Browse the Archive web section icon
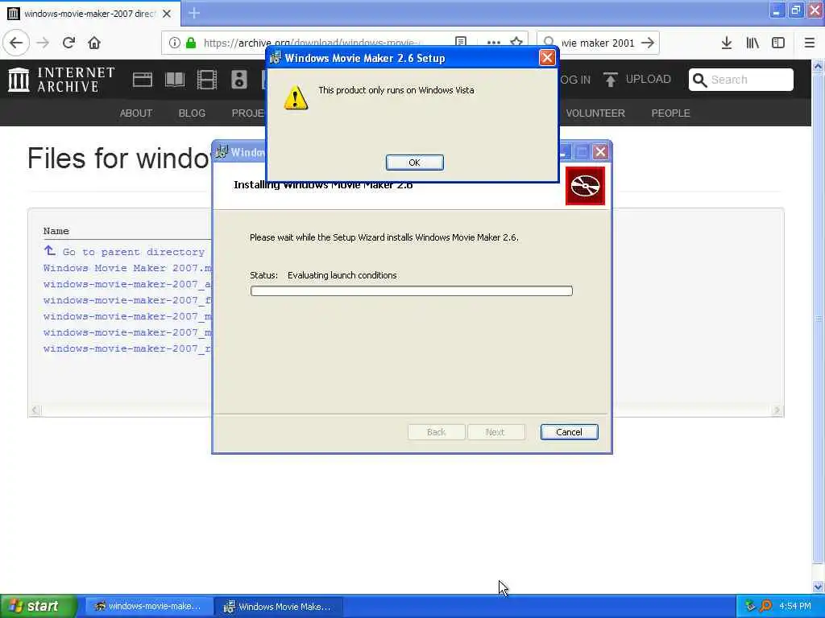Image resolution: width=825 pixels, height=618 pixels. tap(143, 80)
